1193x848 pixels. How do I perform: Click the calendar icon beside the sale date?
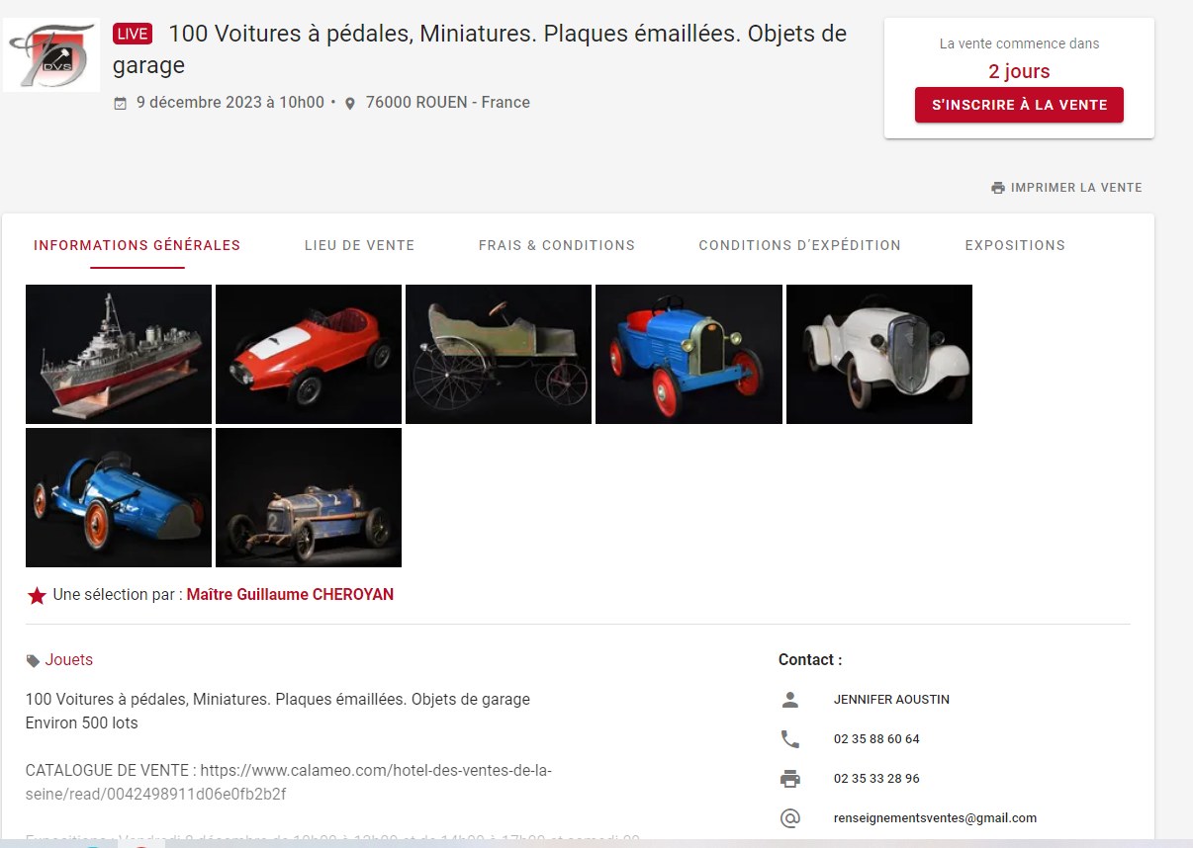pos(121,103)
